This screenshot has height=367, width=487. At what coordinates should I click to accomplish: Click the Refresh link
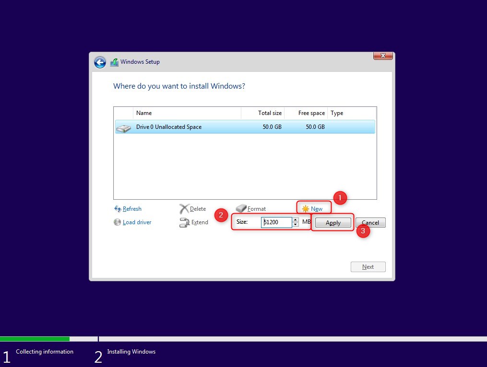click(132, 209)
